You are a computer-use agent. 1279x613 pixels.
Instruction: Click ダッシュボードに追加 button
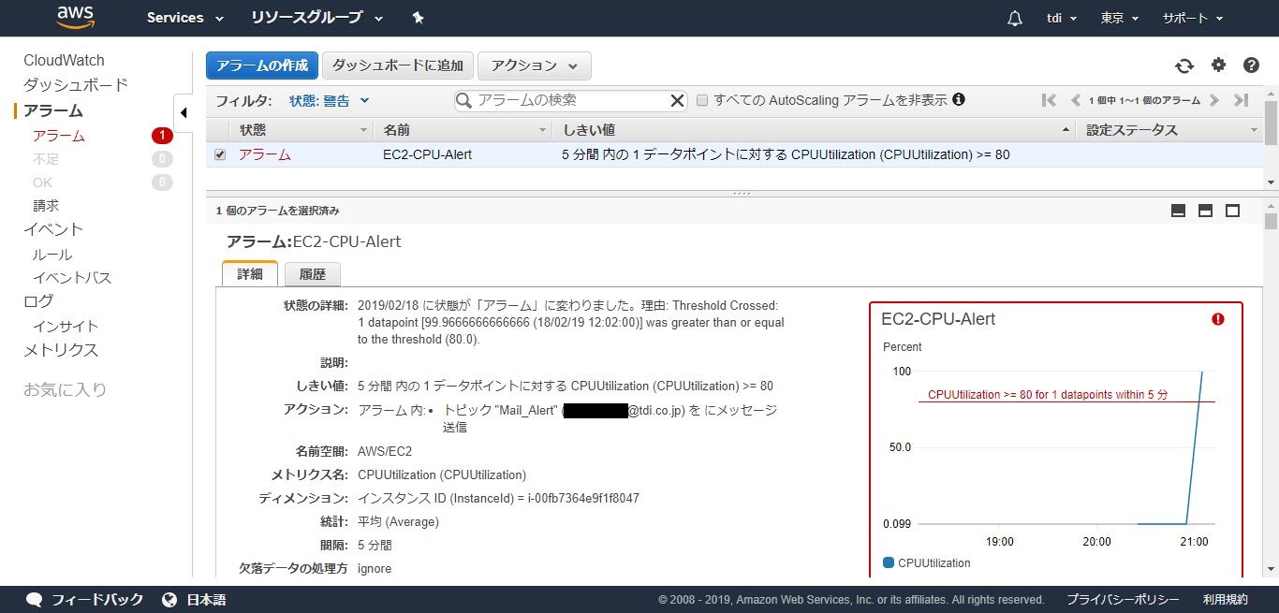pos(398,66)
